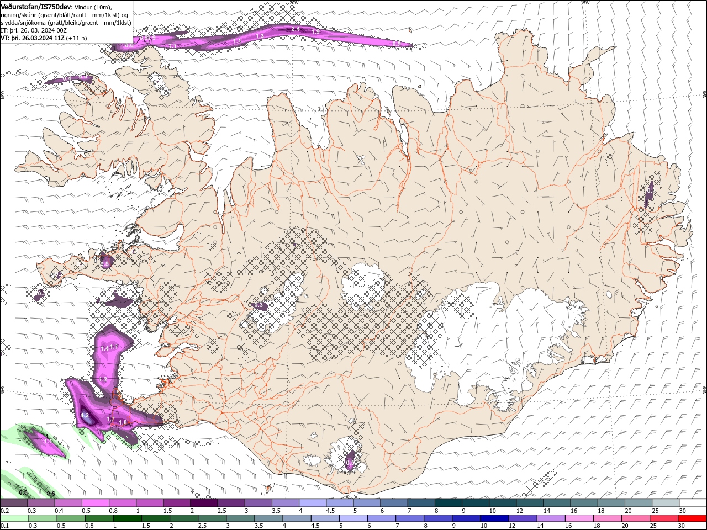Click the bright red swatch in lower legend

click(693, 518)
